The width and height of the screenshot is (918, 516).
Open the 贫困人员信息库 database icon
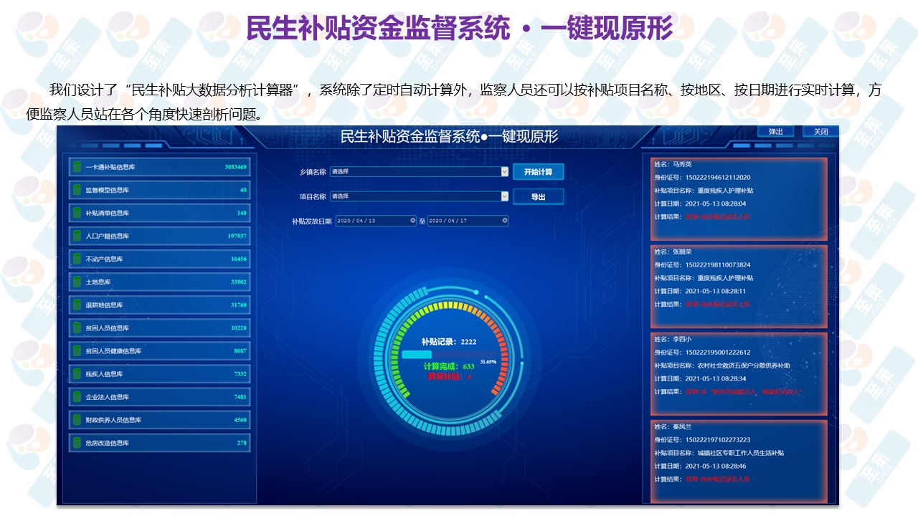(77, 328)
